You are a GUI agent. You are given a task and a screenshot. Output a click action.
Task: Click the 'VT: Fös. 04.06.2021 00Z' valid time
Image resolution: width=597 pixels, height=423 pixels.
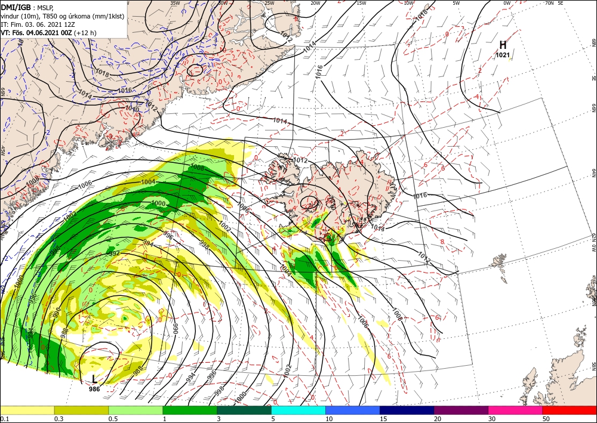tap(36, 33)
